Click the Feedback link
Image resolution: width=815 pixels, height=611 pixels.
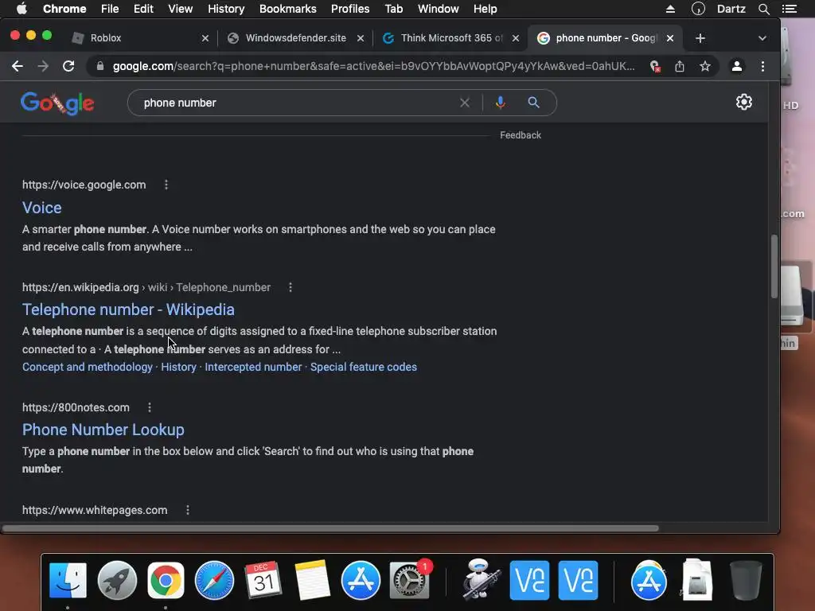click(x=521, y=135)
